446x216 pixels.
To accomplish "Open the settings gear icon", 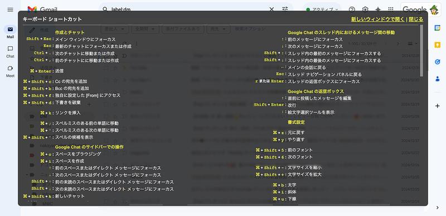I will click(365, 9).
